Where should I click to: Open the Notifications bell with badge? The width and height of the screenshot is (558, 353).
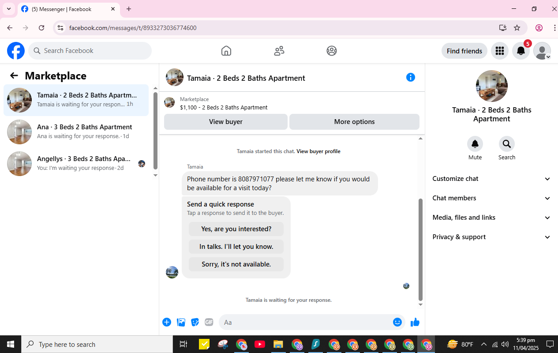coord(521,51)
